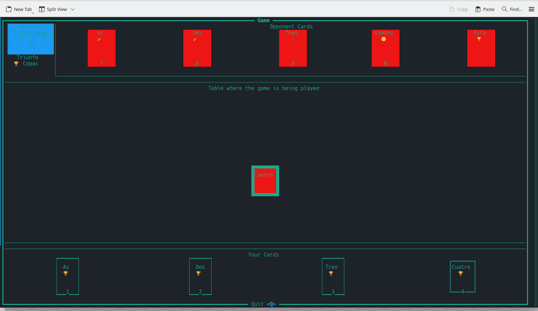Open the New Tab dropdown arrow
The image size is (538, 311).
32,12
